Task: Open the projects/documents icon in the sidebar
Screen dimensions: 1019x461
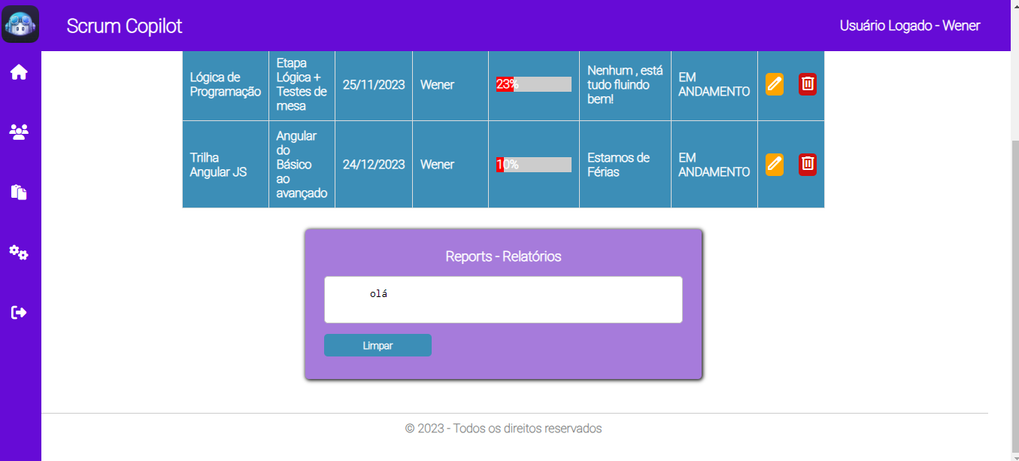Action: [x=18, y=192]
